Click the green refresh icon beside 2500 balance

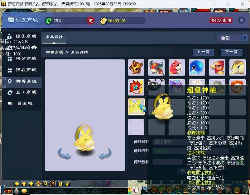[x=49, y=20]
